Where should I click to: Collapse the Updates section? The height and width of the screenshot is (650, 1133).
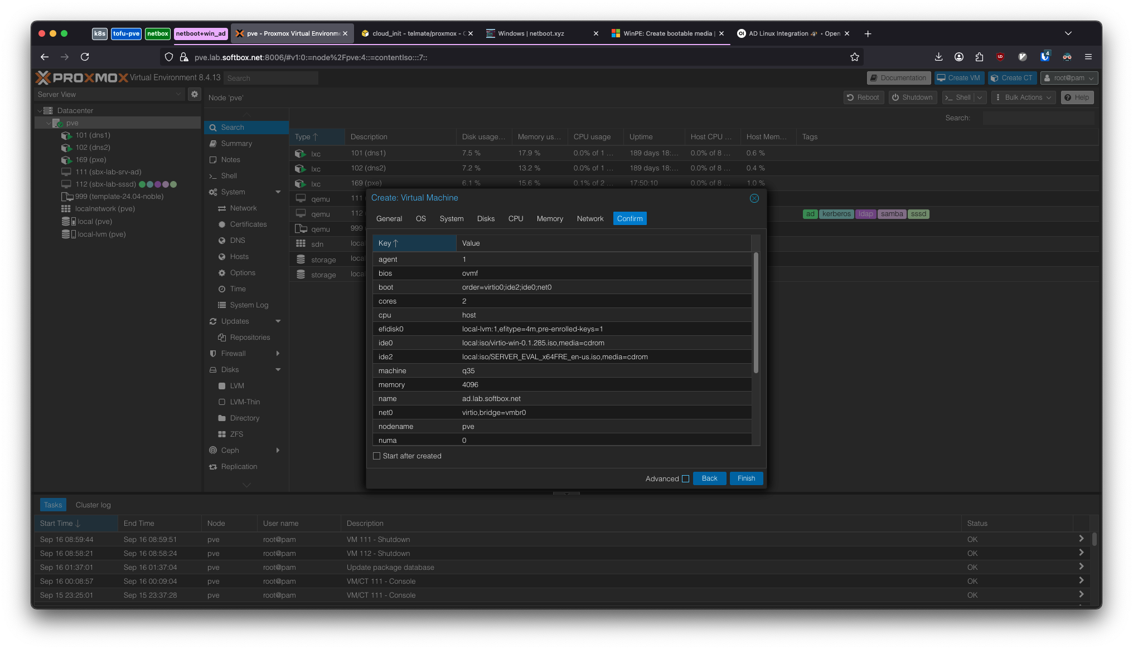(278, 321)
